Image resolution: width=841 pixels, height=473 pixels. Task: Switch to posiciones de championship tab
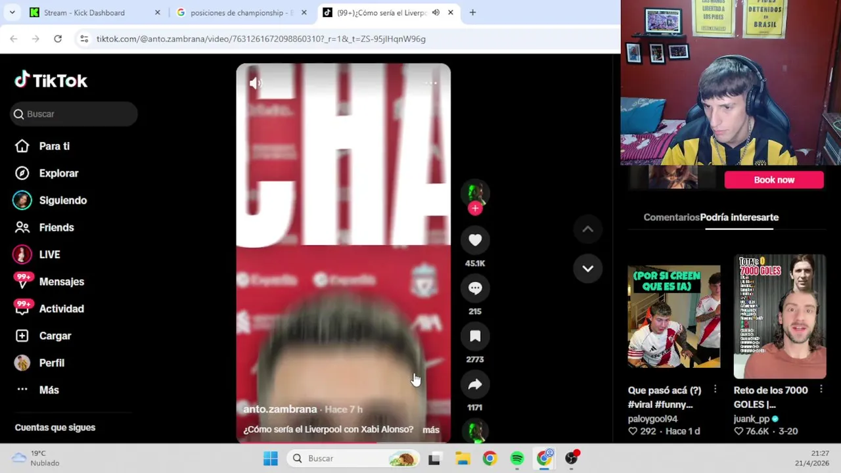(x=241, y=12)
